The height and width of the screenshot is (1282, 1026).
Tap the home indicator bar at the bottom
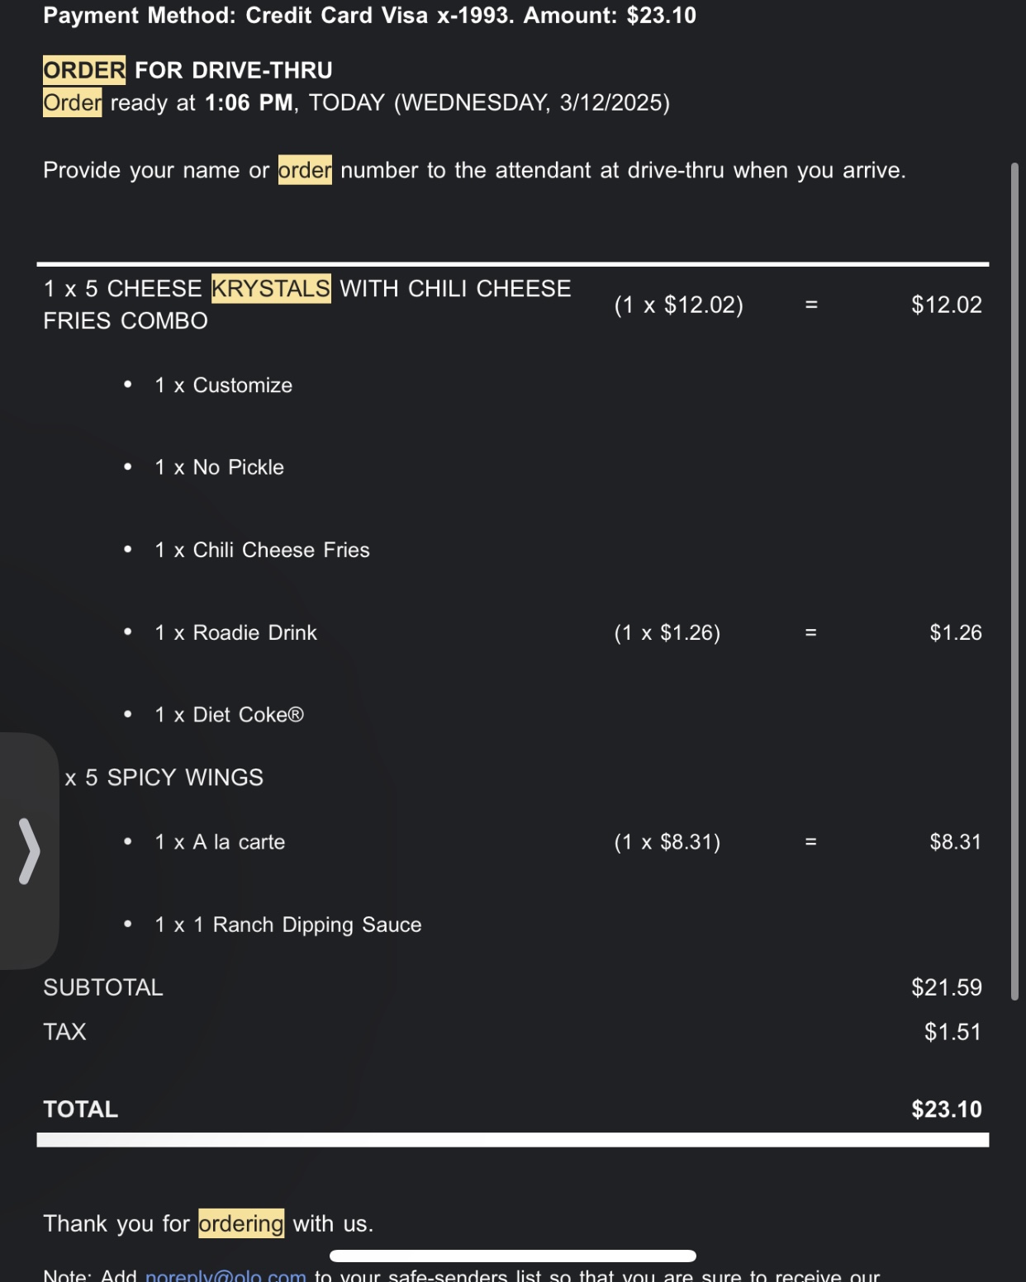tap(512, 1256)
